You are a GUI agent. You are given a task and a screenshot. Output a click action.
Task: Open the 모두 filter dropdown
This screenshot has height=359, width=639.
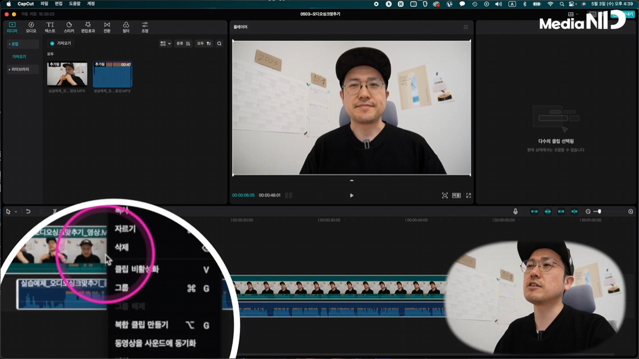click(204, 43)
